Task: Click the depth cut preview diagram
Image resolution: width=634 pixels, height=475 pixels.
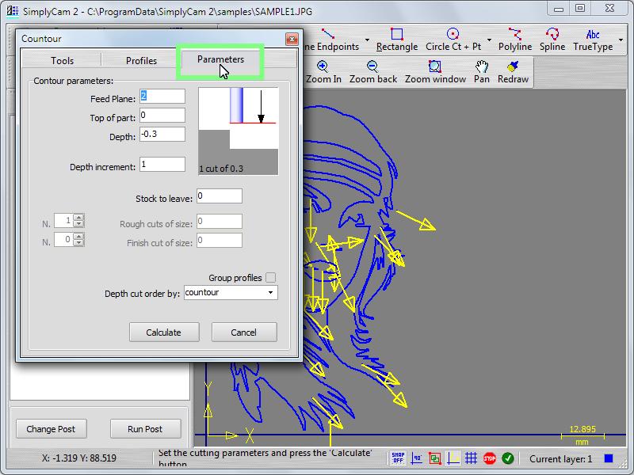Action: (239, 131)
